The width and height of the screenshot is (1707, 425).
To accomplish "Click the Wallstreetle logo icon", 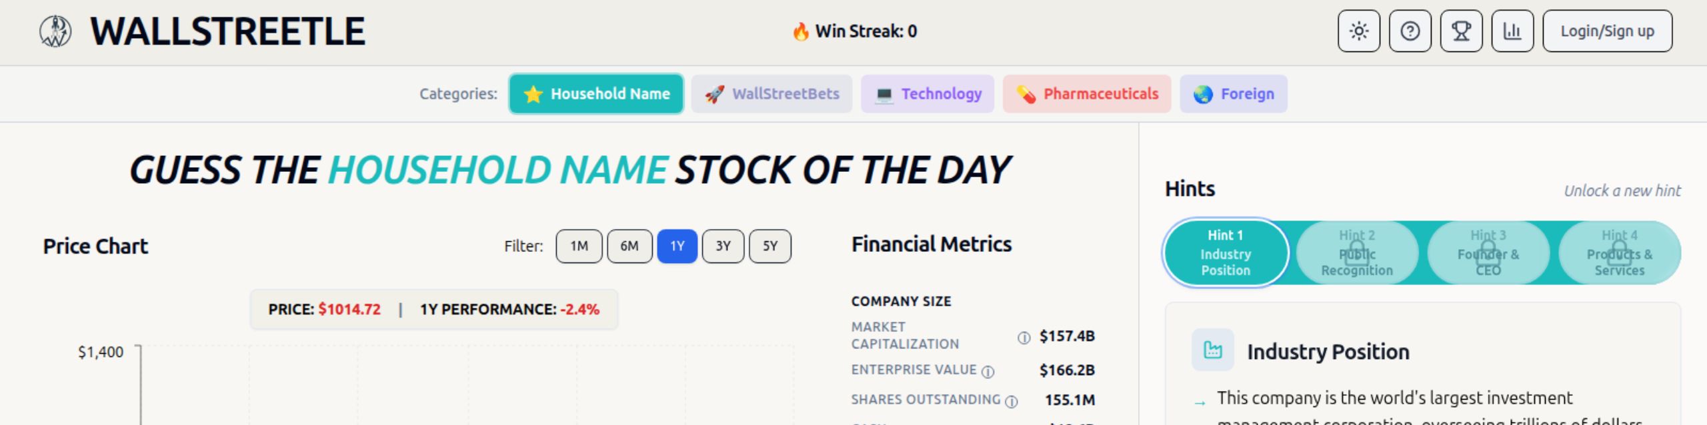I will tap(55, 31).
